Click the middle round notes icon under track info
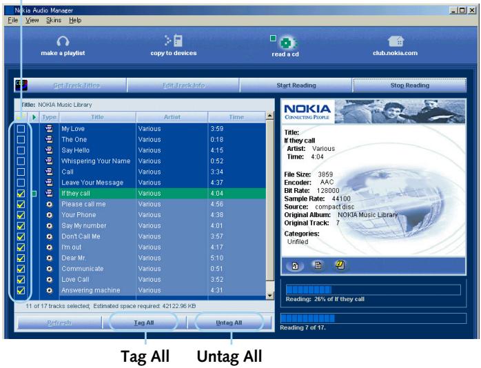481x368 pixels. coord(318,265)
